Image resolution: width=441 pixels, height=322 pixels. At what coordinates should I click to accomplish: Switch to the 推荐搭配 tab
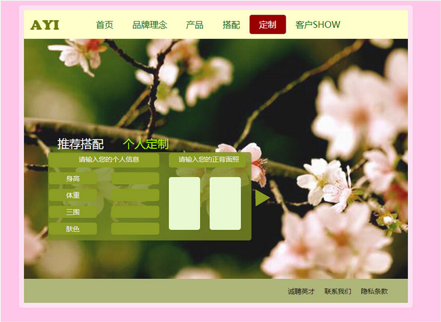[80, 144]
